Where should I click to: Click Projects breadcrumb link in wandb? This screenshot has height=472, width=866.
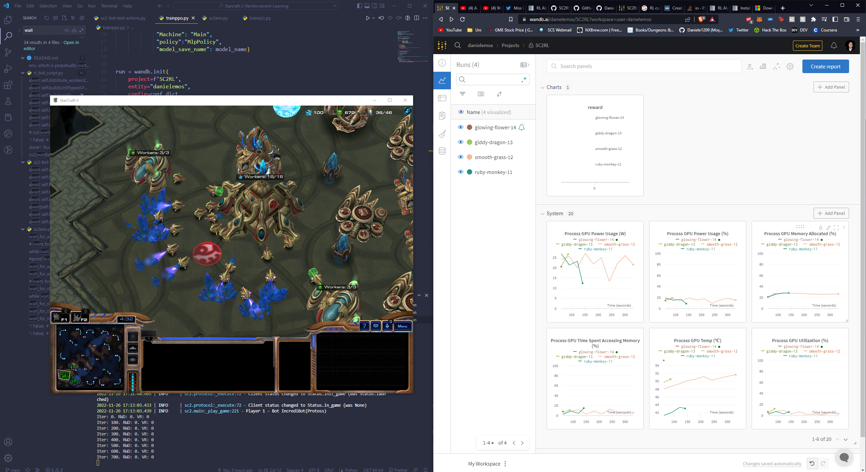point(510,45)
